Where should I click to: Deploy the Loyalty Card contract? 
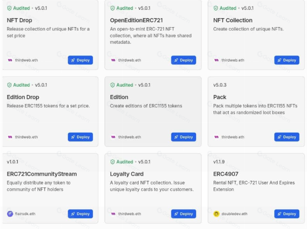coord(184,214)
